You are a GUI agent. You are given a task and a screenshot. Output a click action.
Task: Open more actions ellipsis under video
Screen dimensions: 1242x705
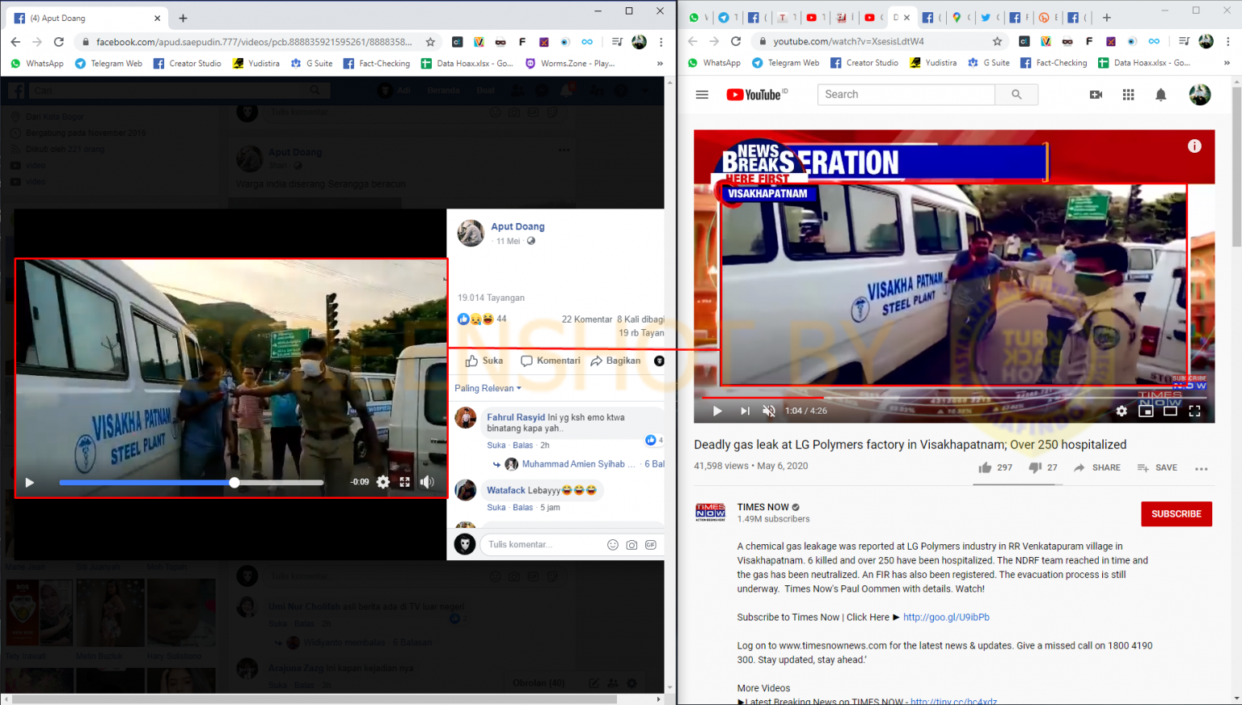click(1201, 468)
